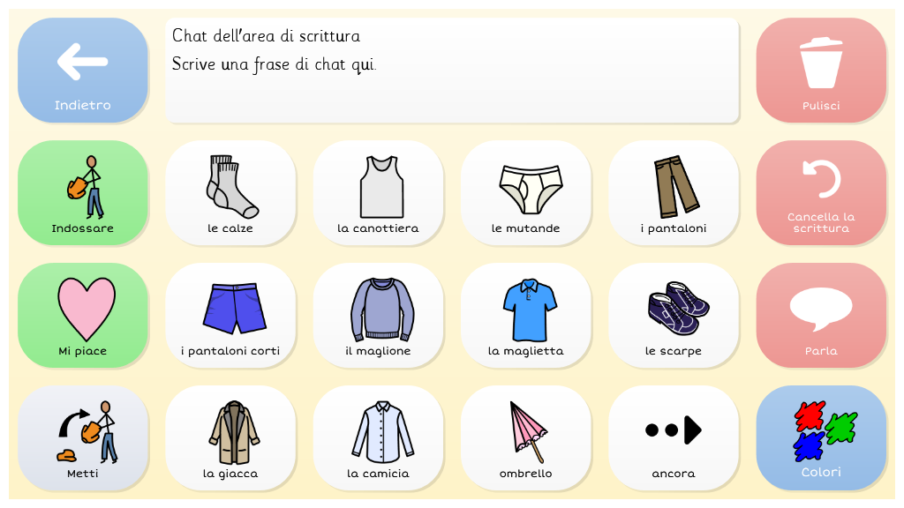Click the chat writing area text field
Viewport: 904px width, 508px height.
click(x=451, y=71)
